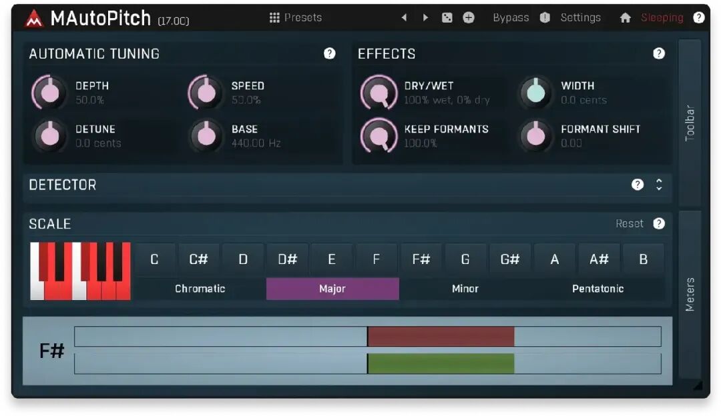
Task: Click the MAutoPitch title text
Action: 101,19
